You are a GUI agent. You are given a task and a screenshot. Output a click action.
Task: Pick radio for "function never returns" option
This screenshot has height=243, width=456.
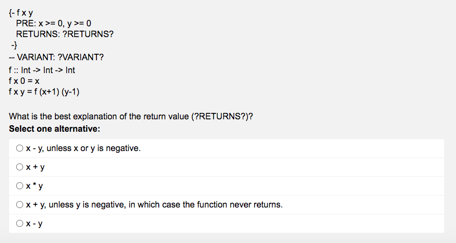(19, 205)
